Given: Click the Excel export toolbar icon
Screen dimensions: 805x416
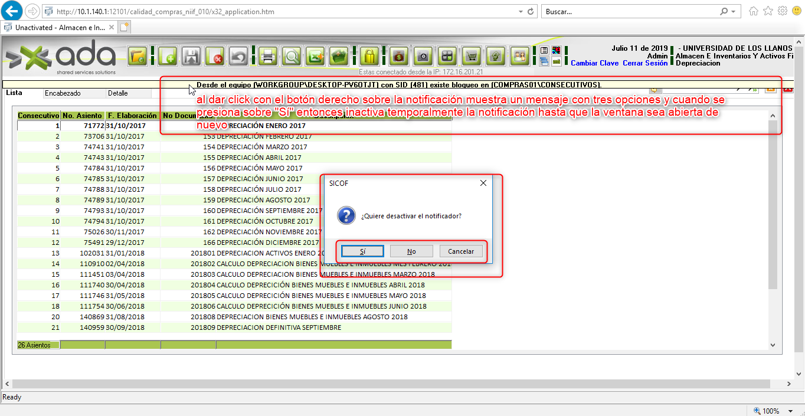Looking at the screenshot, I should coord(315,57).
